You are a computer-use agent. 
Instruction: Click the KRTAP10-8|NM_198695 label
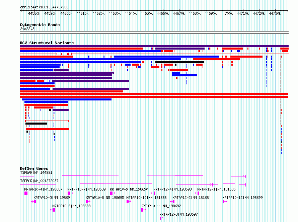coord(105,198)
